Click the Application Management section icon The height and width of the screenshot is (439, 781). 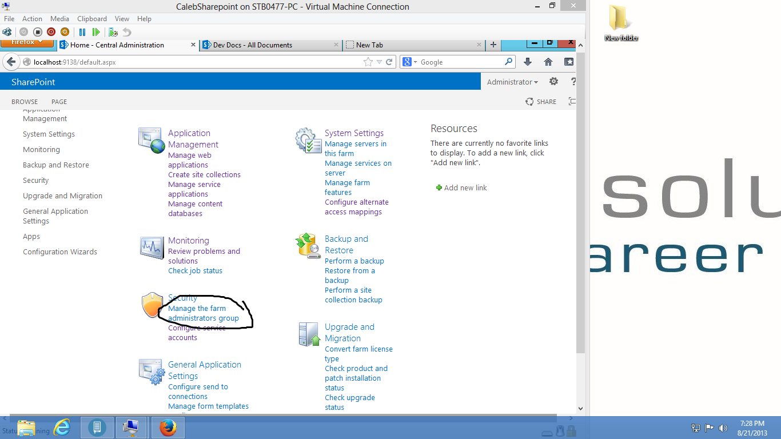click(152, 141)
